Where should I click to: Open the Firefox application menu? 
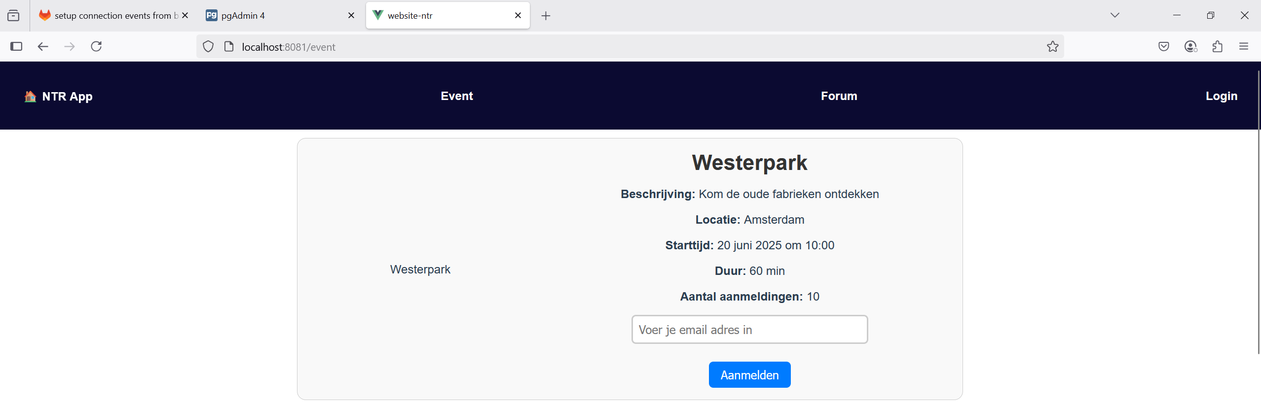pos(1244,46)
